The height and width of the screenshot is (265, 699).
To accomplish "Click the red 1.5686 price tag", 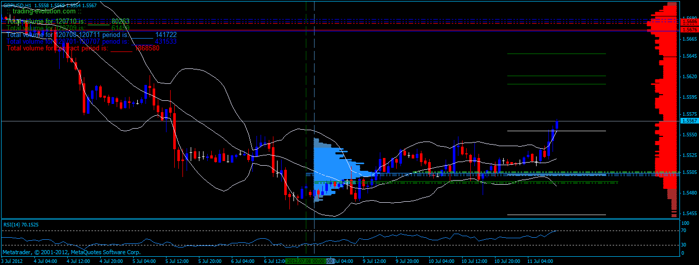I will click(689, 22).
